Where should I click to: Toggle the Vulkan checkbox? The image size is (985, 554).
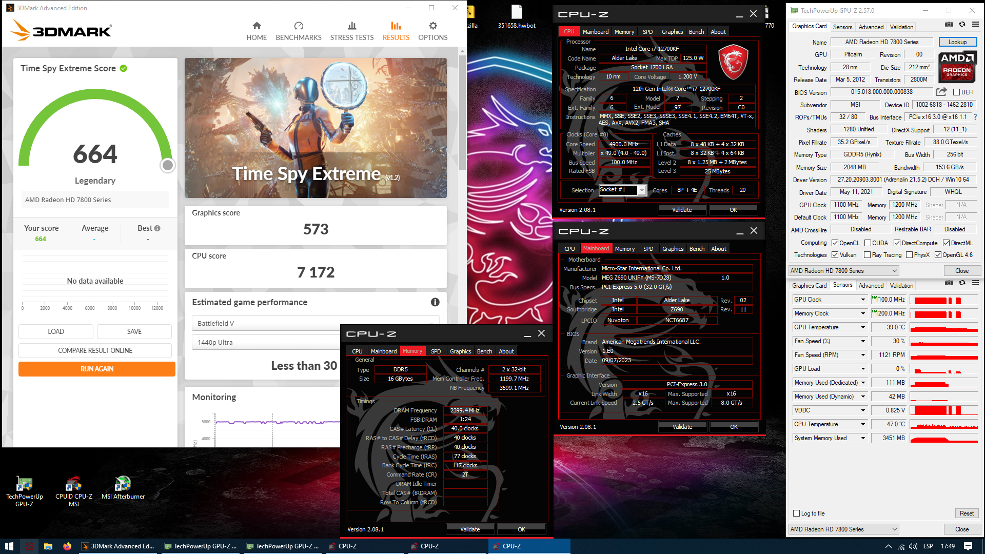pyautogui.click(x=835, y=255)
